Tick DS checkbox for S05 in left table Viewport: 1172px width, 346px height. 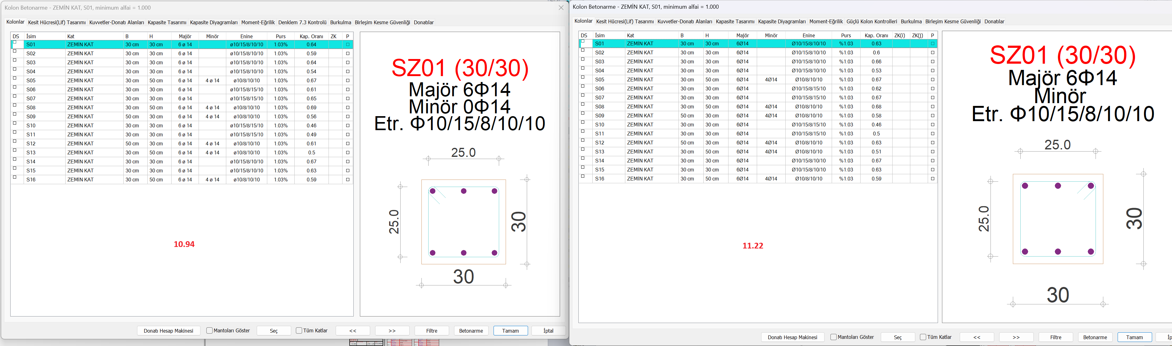tap(15, 78)
